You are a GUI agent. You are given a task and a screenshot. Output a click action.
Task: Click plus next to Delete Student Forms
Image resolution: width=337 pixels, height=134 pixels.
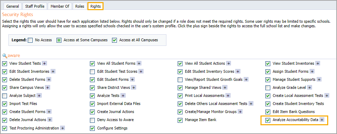49,79
